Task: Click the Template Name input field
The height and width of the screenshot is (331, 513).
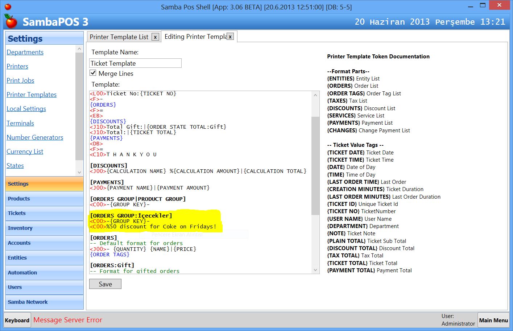Action: click(135, 63)
